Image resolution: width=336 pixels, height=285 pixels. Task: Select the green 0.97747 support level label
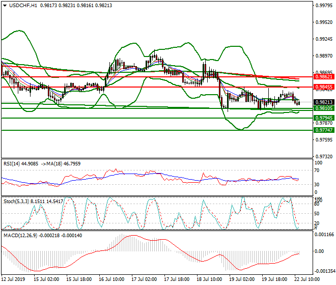324,130
